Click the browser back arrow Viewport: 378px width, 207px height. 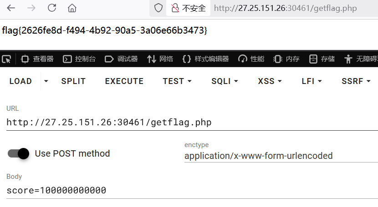click(10, 8)
